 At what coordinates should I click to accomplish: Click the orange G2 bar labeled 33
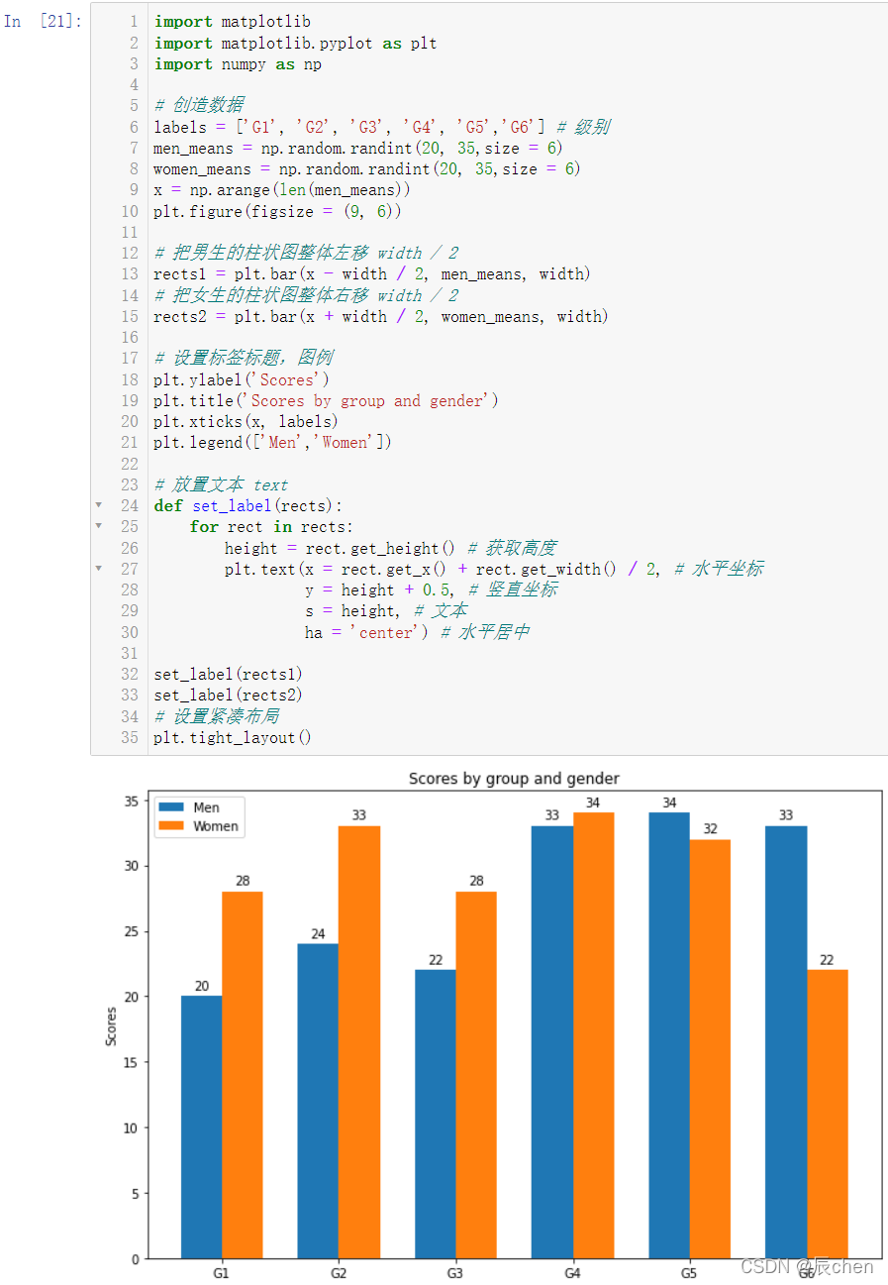coord(358,1042)
